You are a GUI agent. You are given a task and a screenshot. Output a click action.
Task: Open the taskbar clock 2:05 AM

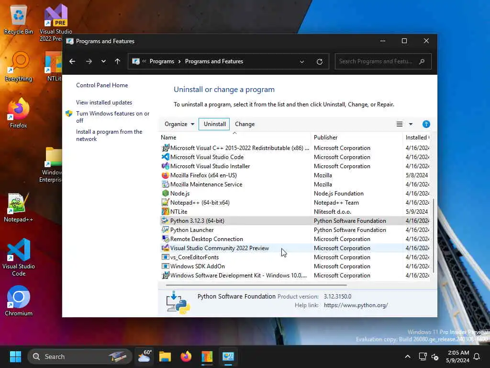coord(458,356)
